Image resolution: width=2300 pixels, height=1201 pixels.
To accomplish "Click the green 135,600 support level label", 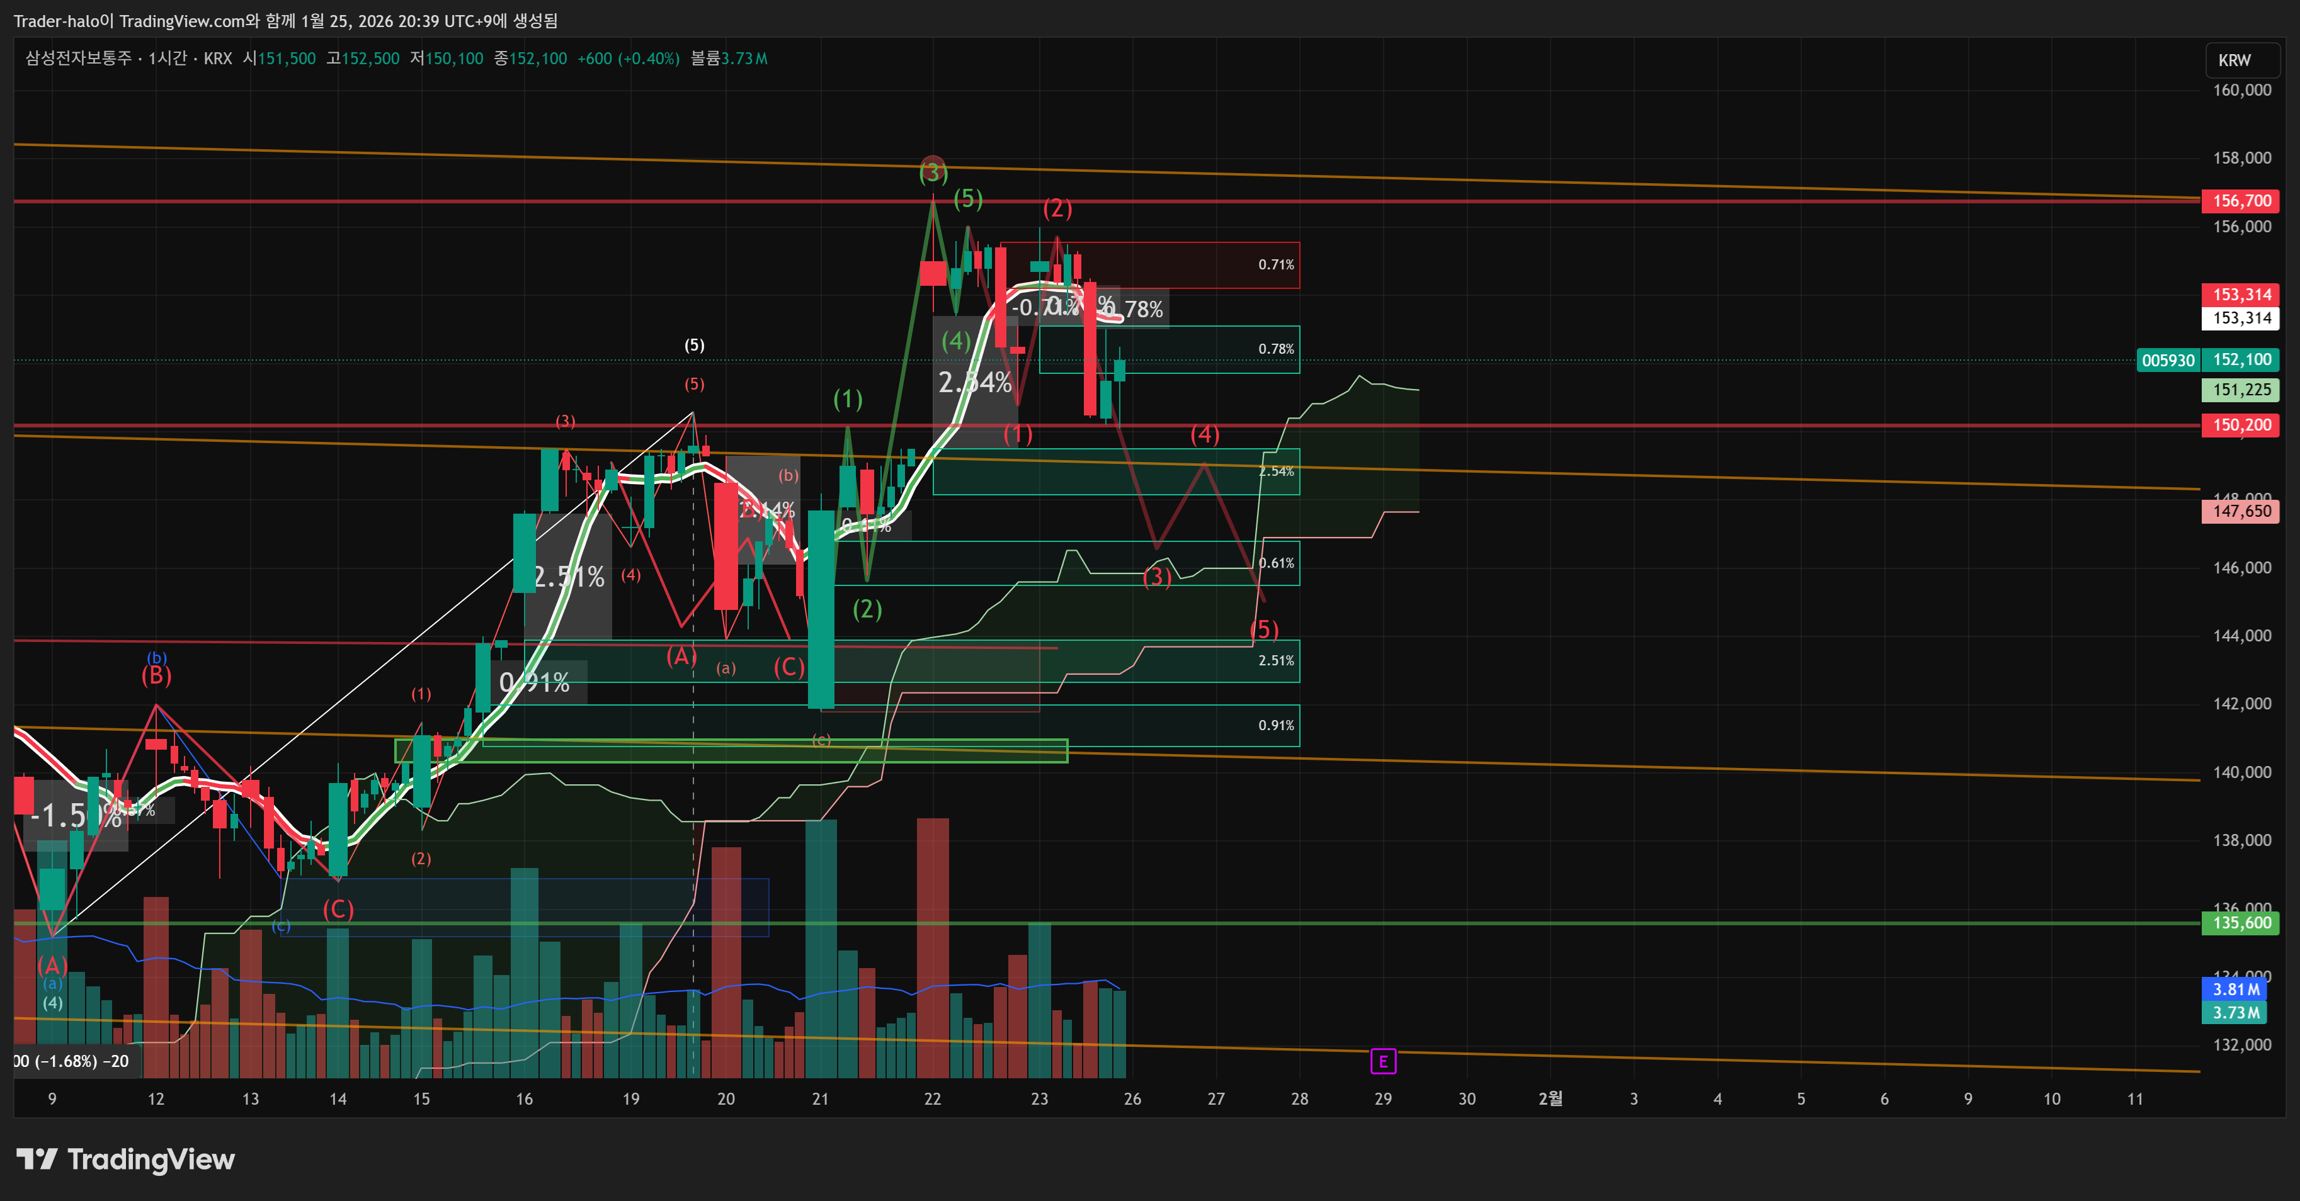I will click(x=2241, y=923).
